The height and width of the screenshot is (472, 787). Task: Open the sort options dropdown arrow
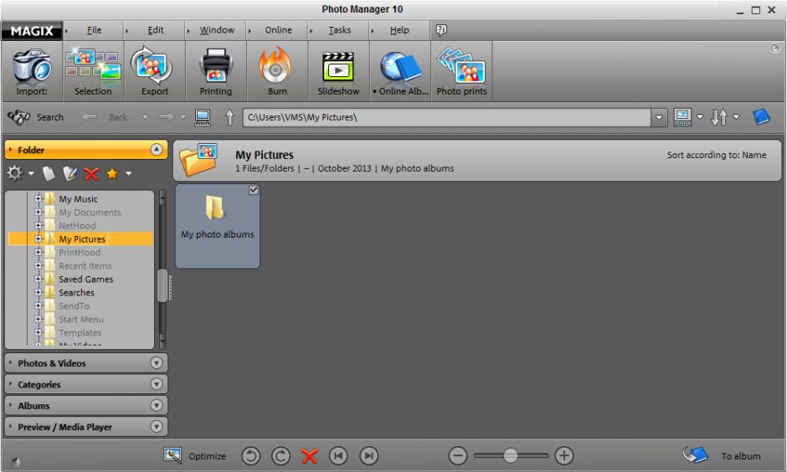click(x=736, y=117)
